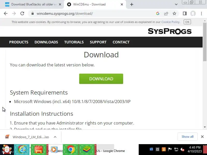Open the network tray icon
Viewport: 207px width, 155px height.
coord(176,149)
